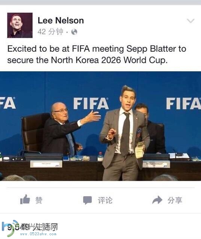Tap the 赞 like label
Image resolution: width=201 pixels, height=239 pixels.
39,200
